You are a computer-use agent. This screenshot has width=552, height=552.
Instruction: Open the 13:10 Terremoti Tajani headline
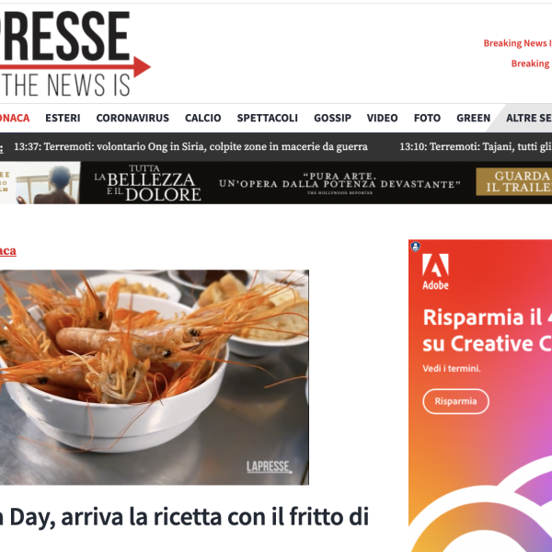click(476, 147)
